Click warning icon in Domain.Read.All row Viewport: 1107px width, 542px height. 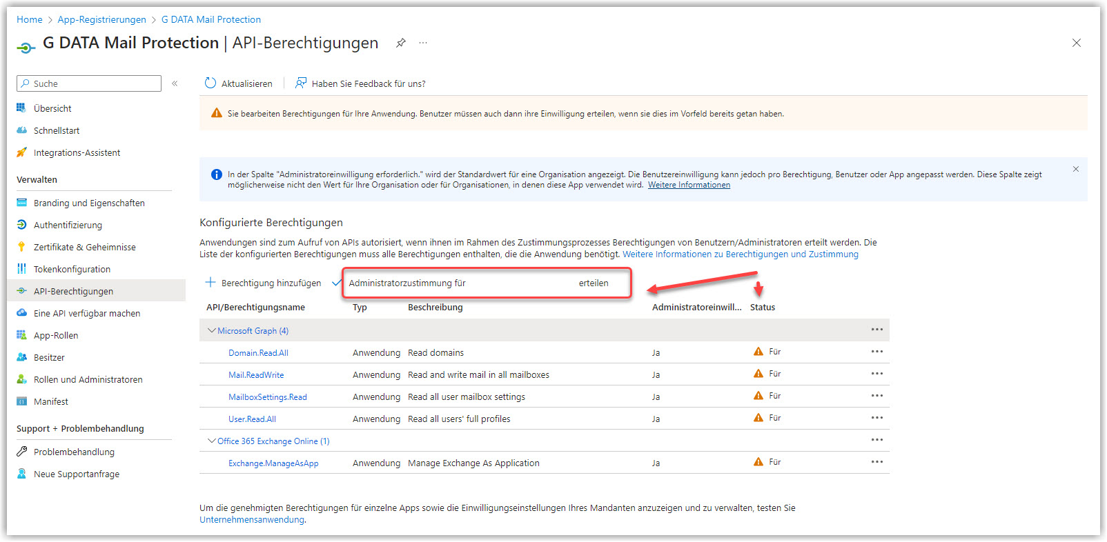pos(758,352)
